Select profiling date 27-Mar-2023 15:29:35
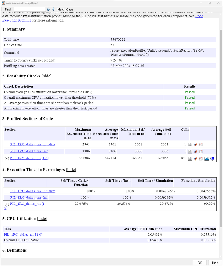Screen dimensions: 223x266 pos(127,66)
